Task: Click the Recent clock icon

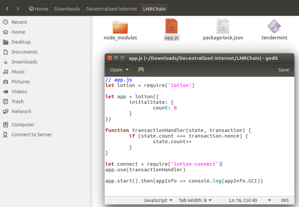Action: (5, 22)
